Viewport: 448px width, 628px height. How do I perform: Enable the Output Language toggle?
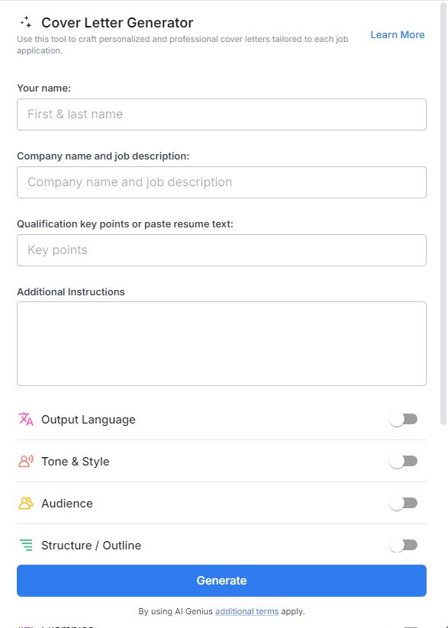(403, 419)
